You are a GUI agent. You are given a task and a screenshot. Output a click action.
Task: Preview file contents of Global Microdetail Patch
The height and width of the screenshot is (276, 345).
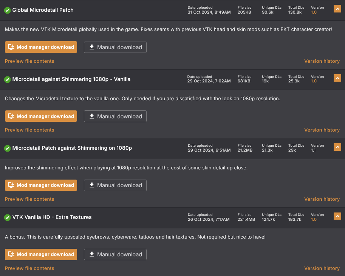[29, 61]
